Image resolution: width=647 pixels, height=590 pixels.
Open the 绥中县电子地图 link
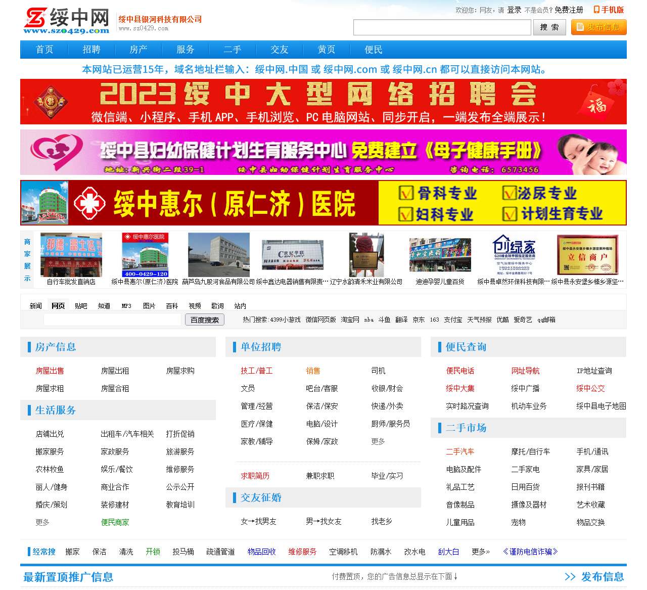click(601, 406)
